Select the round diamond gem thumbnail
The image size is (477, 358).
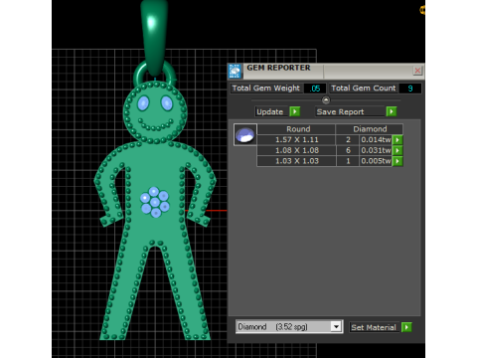tap(245, 134)
